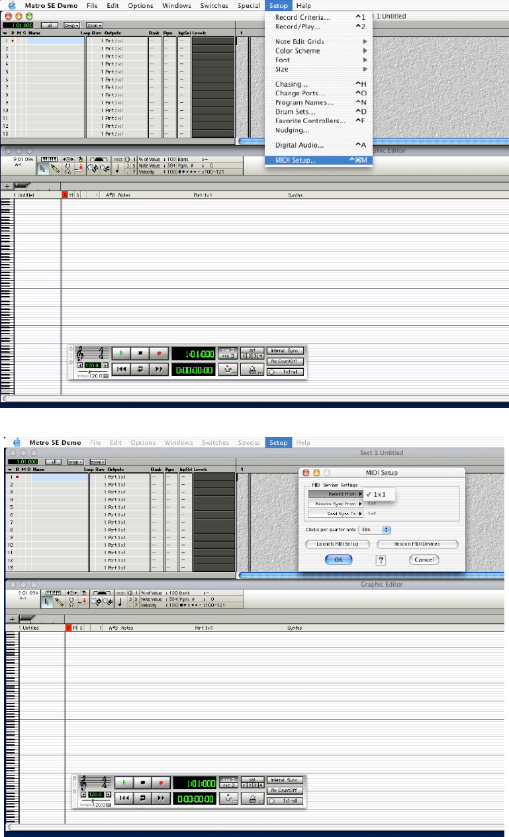Select arrow pointer tool, MIDI Setup dialog screenshot
The width and height of the screenshot is (509, 837).
coord(48,602)
